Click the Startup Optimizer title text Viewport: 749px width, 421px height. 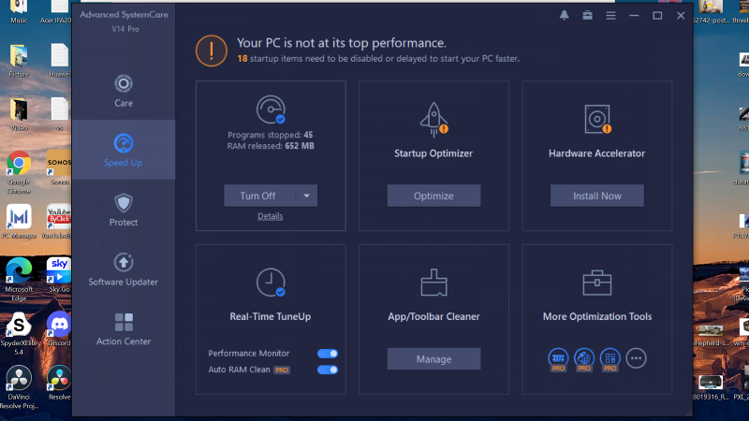pos(433,153)
